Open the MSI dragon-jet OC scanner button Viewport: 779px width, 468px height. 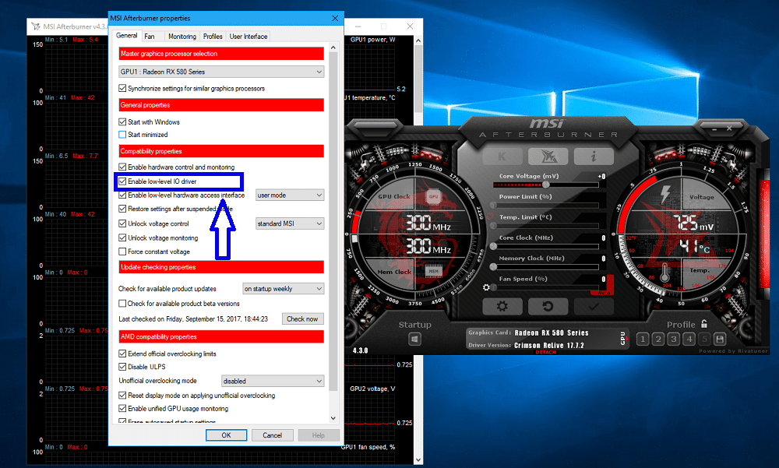pyautogui.click(x=548, y=157)
